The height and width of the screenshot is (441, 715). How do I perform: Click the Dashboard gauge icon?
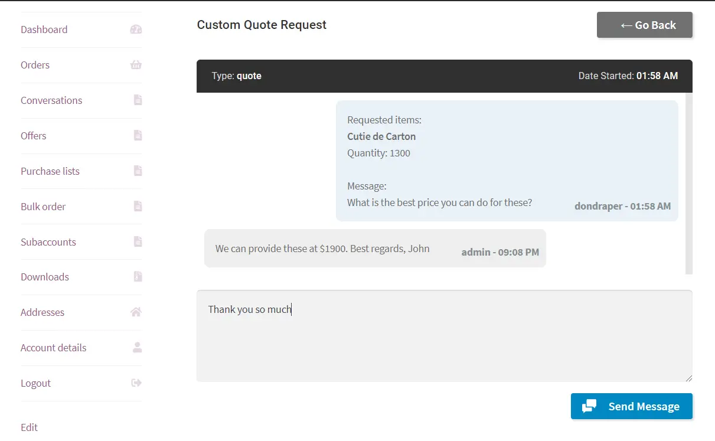click(x=136, y=30)
